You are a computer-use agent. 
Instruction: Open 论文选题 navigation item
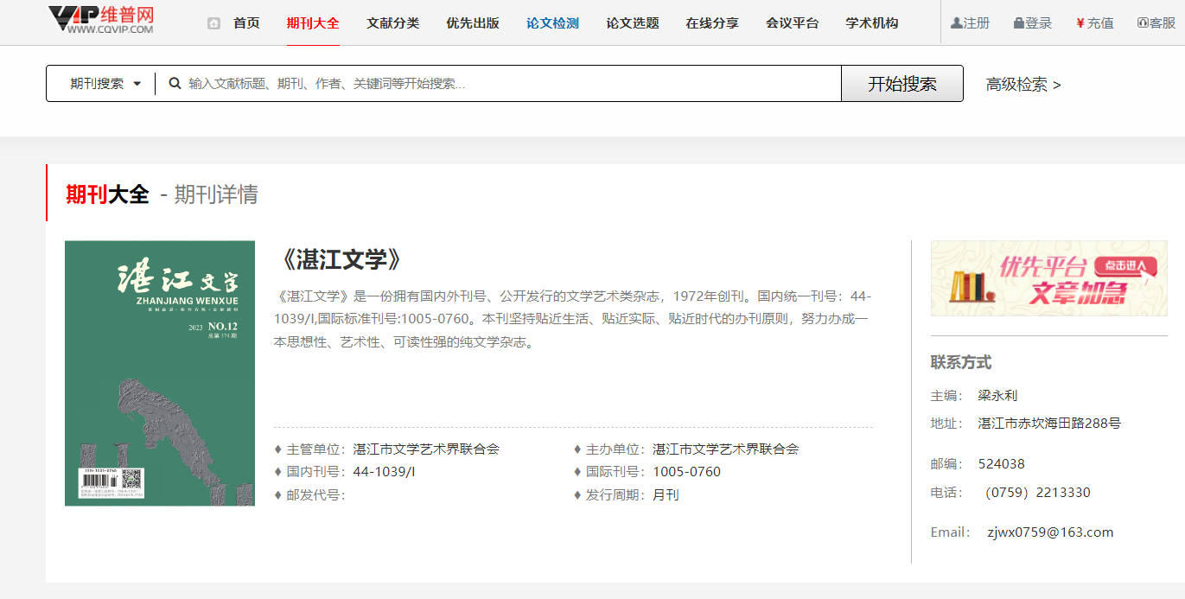[x=633, y=23]
